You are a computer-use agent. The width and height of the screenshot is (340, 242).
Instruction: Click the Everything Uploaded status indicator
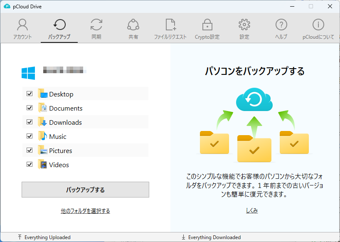click(x=44, y=237)
